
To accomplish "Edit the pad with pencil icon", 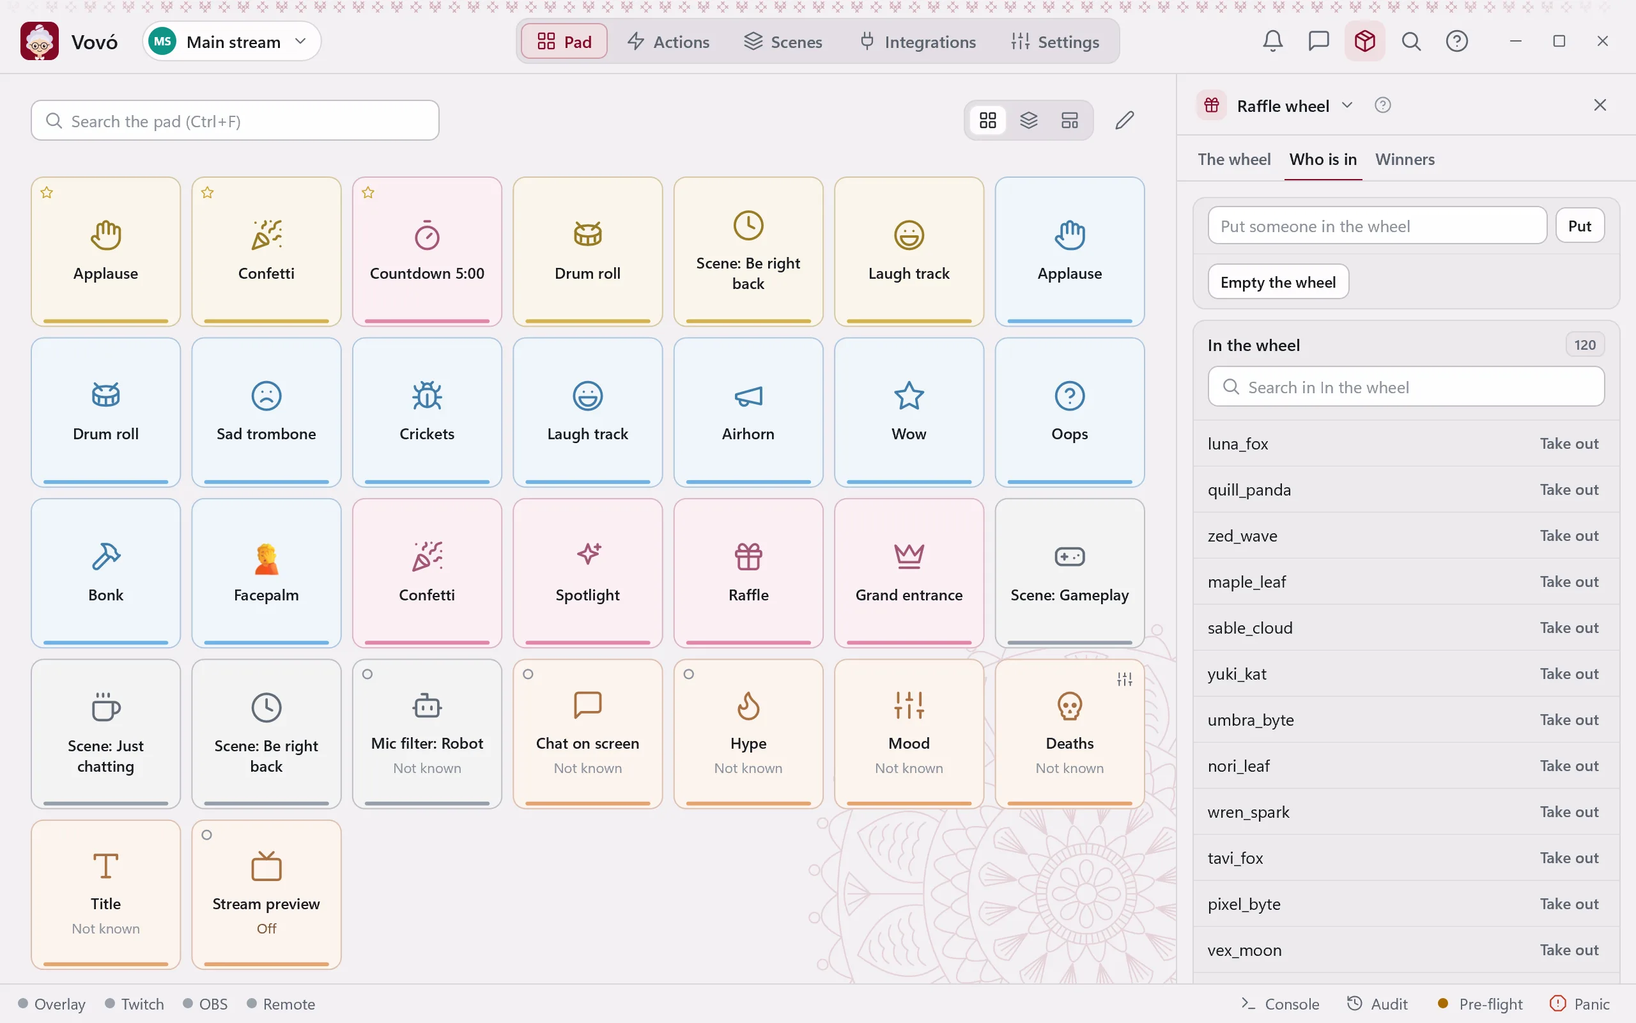I will pos(1124,120).
